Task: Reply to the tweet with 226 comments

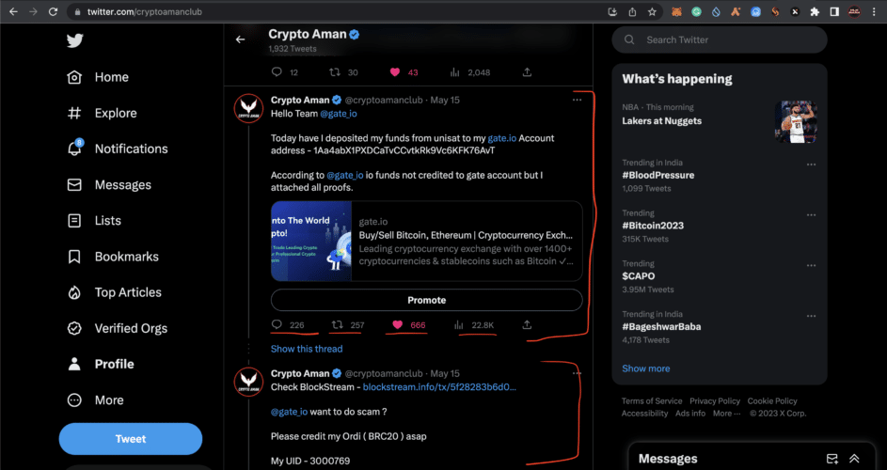Action: pyautogui.click(x=277, y=325)
